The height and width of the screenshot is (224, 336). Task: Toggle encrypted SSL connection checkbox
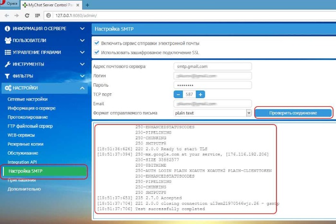click(x=96, y=52)
